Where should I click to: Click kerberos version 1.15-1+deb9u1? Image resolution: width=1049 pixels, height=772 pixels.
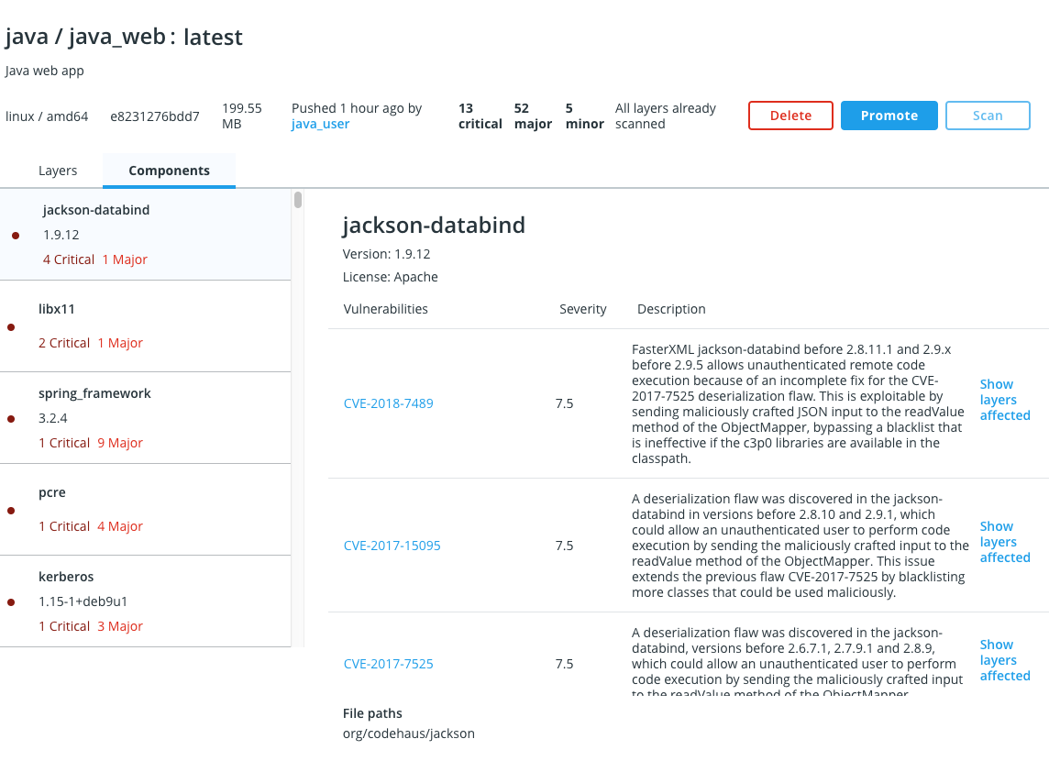pyautogui.click(x=83, y=601)
